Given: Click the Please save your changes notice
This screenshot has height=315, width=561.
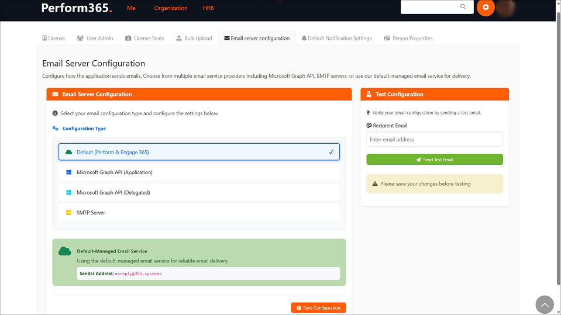Looking at the screenshot, I should pos(434,184).
